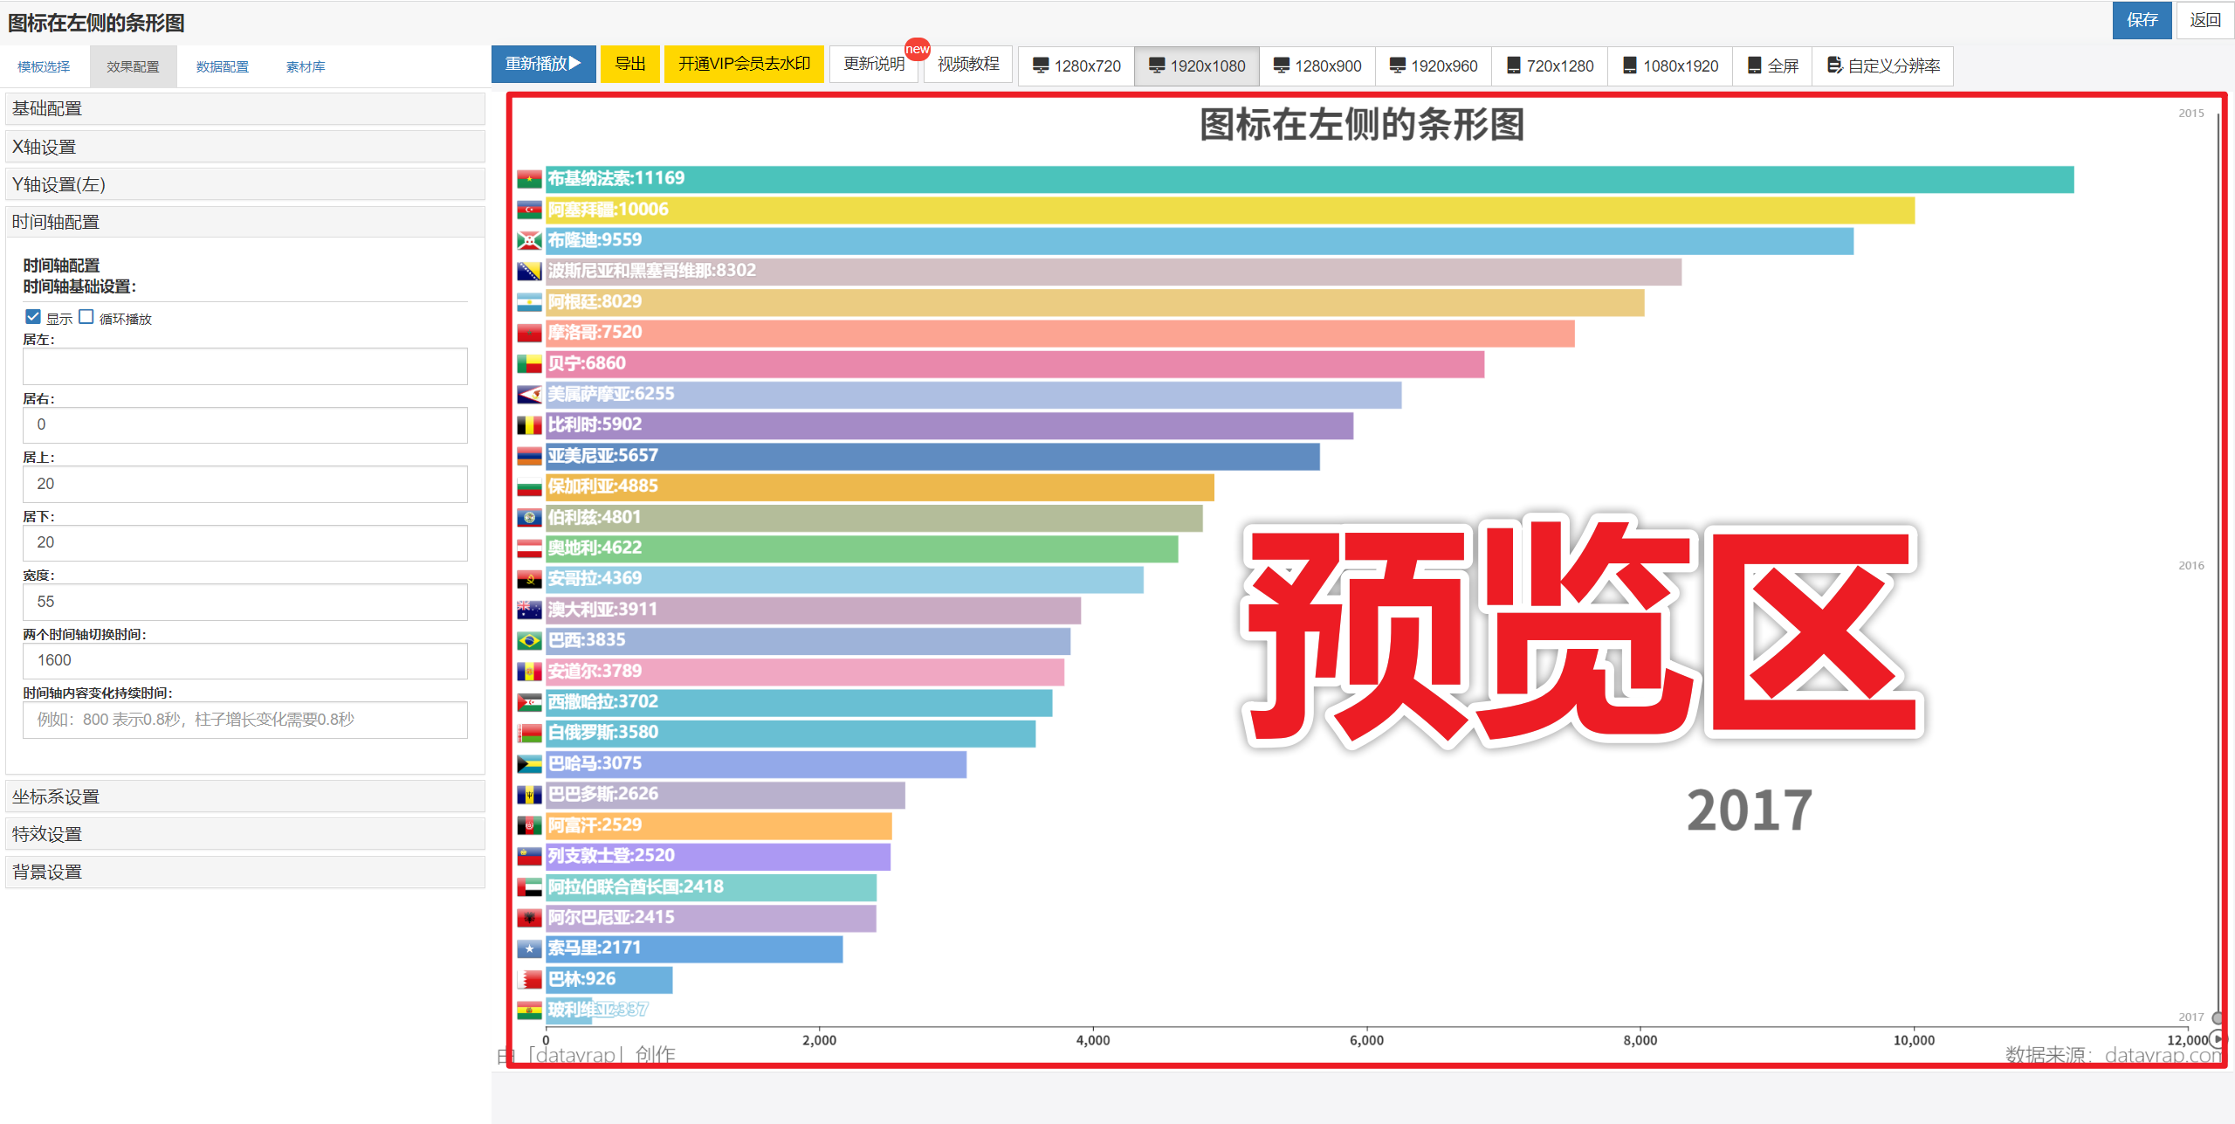Image resolution: width=2235 pixels, height=1124 pixels.
Task: Click the Brazil flag icon beside 巴西
Action: click(x=529, y=641)
